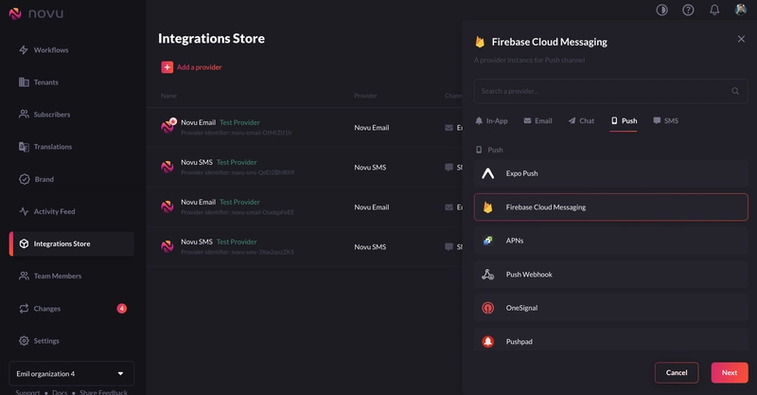Switch to the Chat tab
The height and width of the screenshot is (395, 757).
tap(581, 121)
